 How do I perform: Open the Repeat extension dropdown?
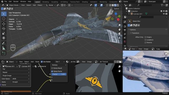[16, 72]
